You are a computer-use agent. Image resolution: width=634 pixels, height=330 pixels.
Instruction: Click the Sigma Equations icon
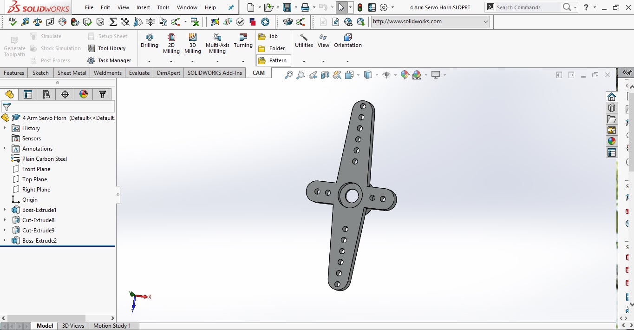click(x=113, y=22)
